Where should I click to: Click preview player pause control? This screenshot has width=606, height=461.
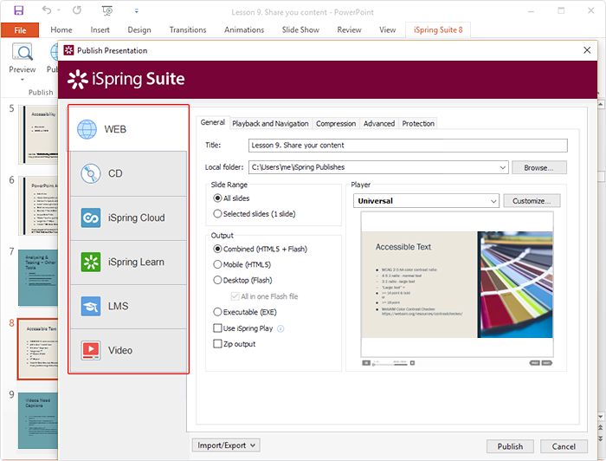tap(366, 363)
